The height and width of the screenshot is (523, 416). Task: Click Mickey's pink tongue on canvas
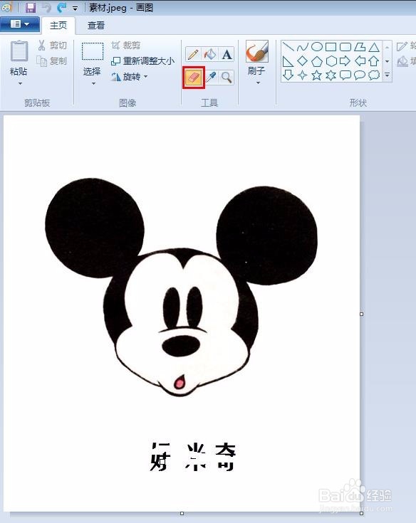[180, 383]
